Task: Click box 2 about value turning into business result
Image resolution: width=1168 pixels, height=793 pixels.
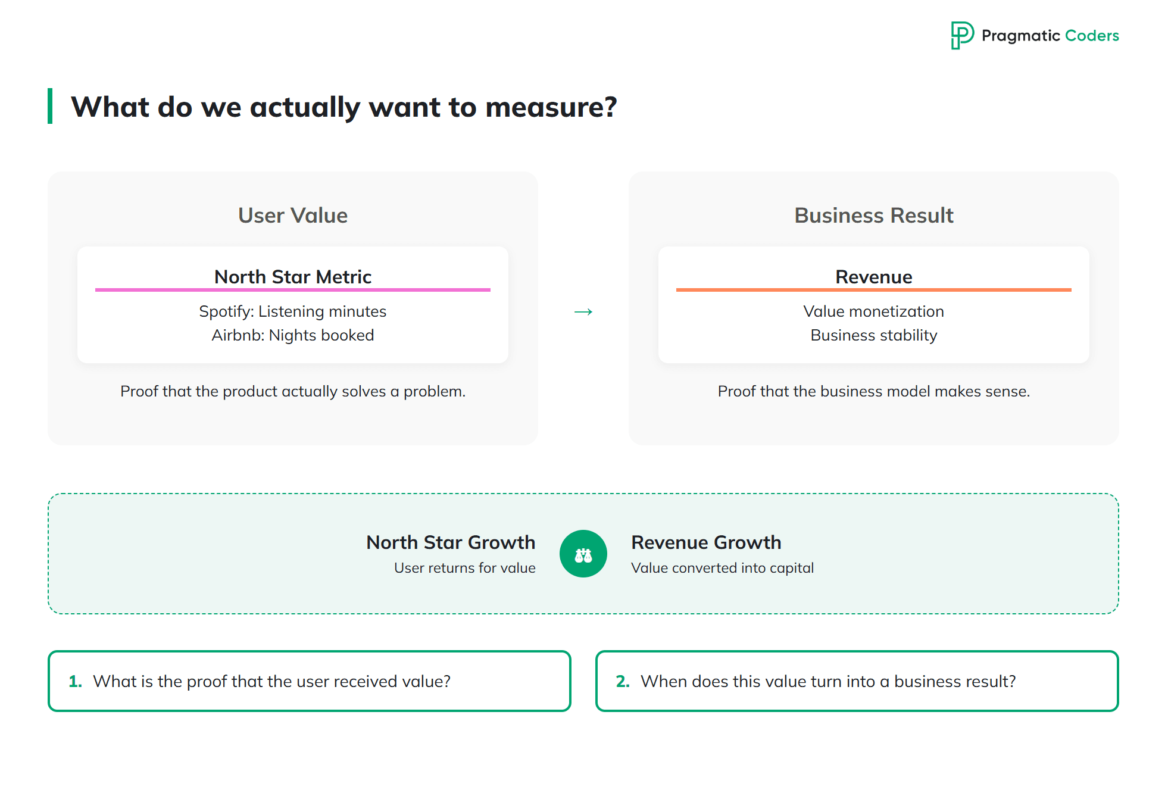Action: point(857,681)
